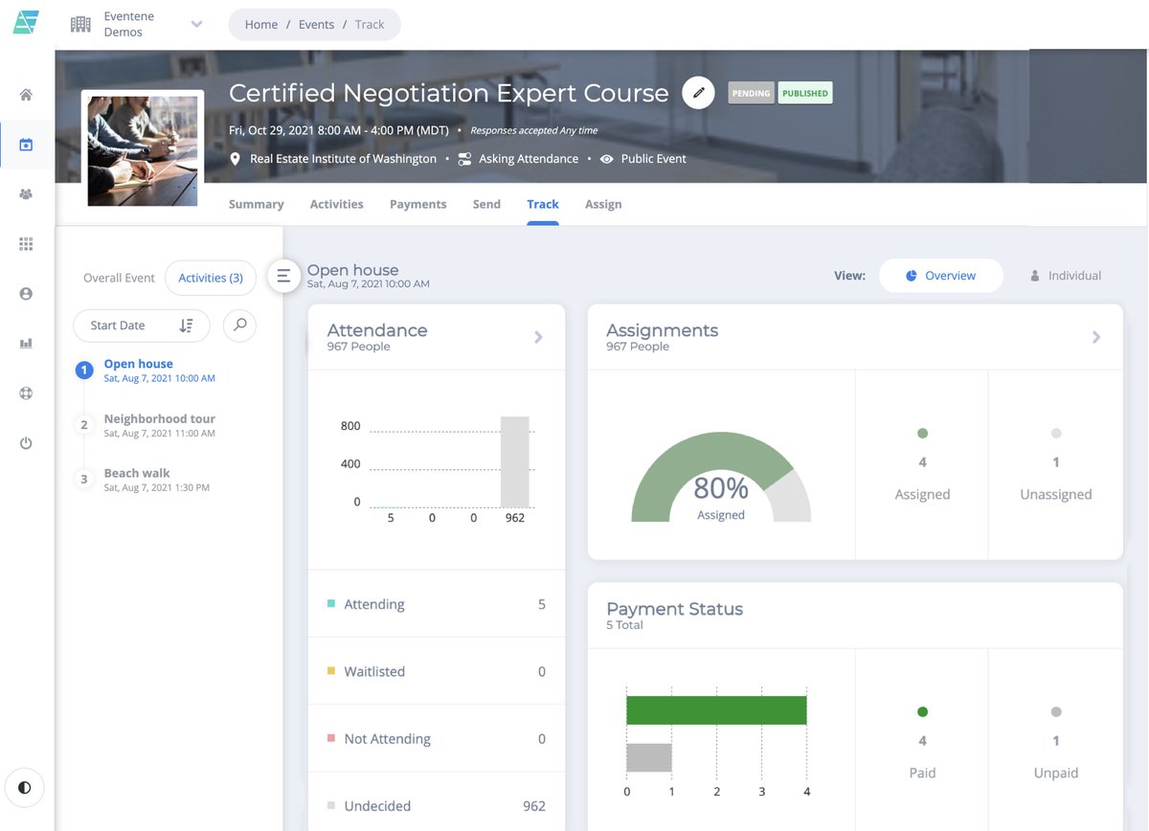Click the Not Attending legend row
Image resolution: width=1149 pixels, height=831 pixels.
coord(437,738)
